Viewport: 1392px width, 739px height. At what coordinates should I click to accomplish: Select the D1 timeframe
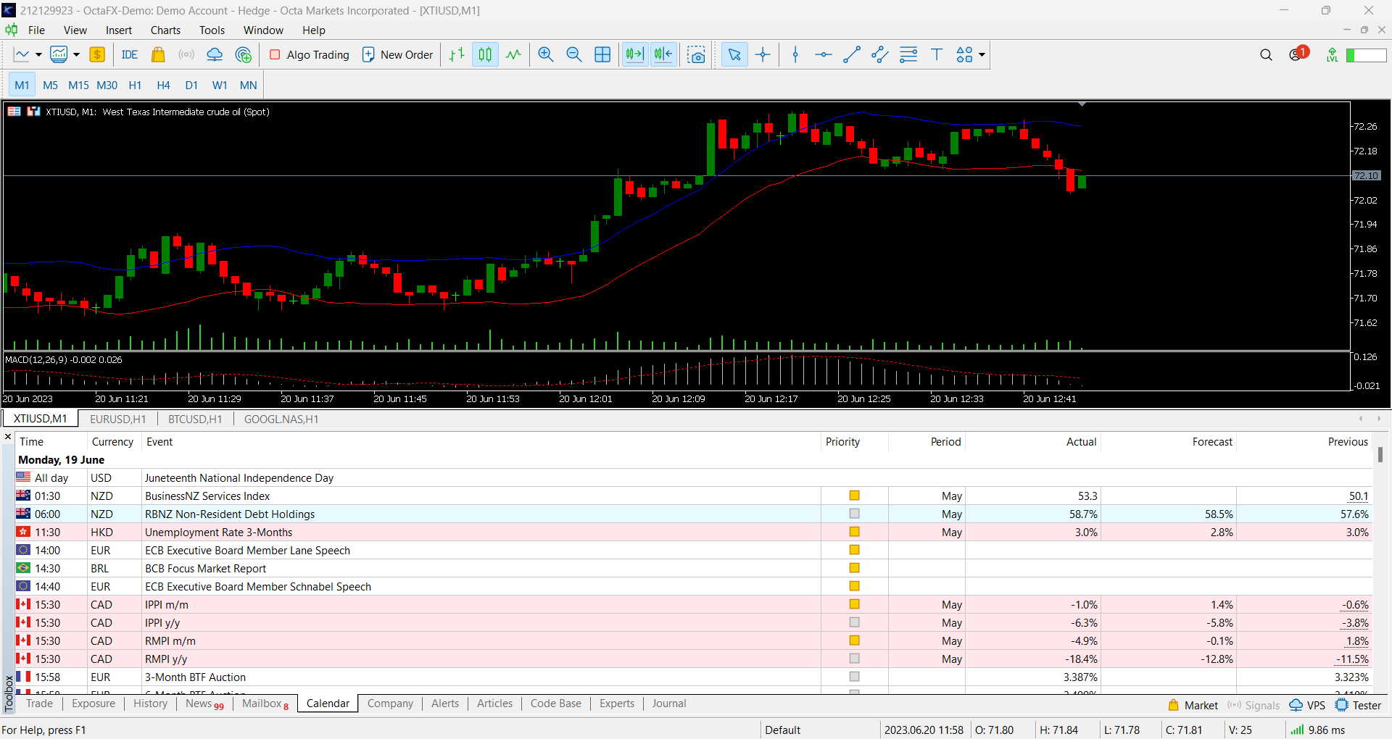click(191, 85)
